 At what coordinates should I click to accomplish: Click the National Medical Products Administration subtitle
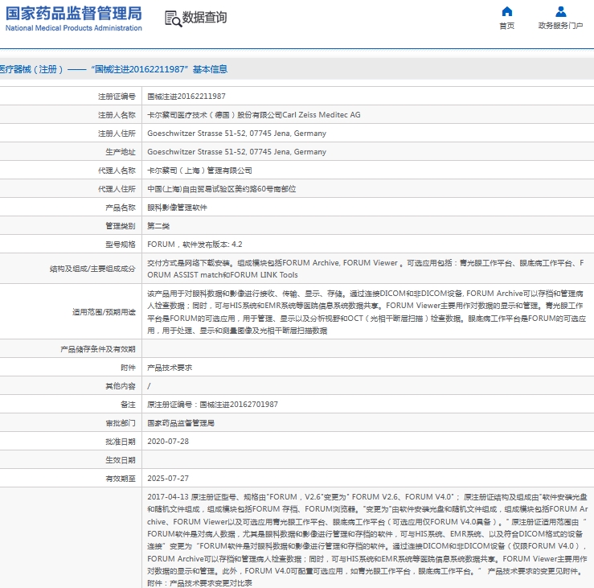[74, 28]
